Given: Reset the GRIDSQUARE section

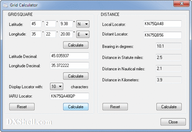Looking at the screenshot, I should [x=22, y=107].
